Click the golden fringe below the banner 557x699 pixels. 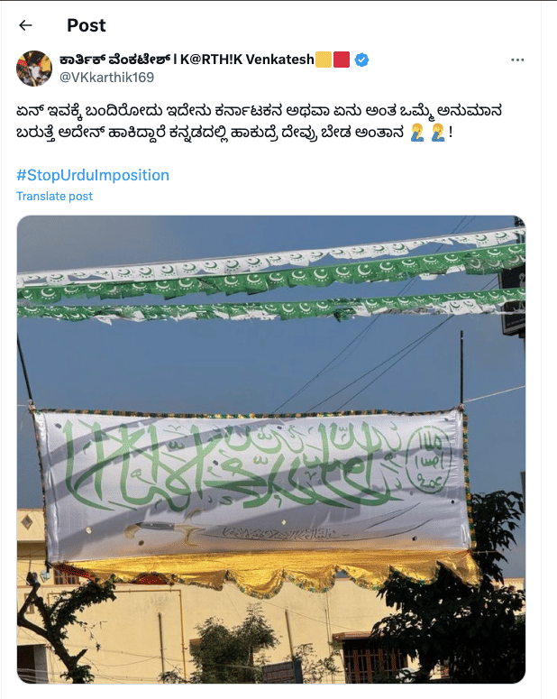(x=268, y=571)
